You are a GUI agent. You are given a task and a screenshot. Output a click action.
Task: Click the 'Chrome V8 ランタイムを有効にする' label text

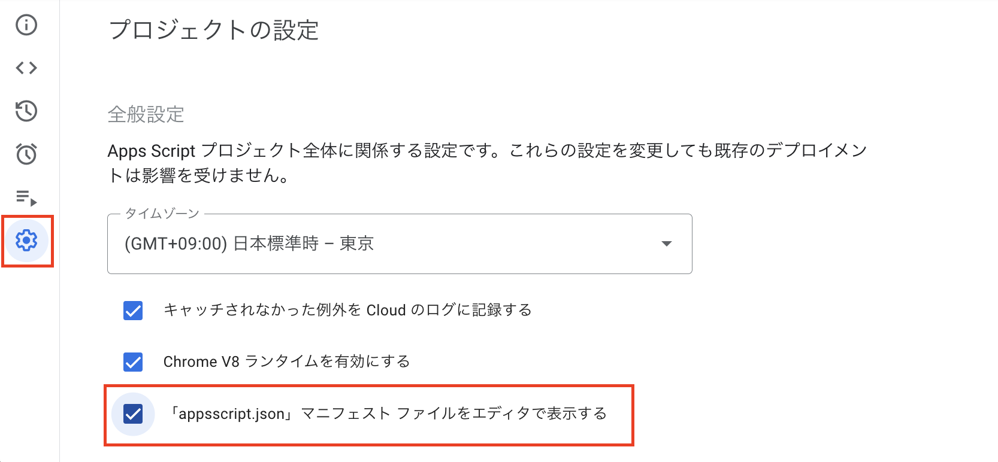[x=286, y=362]
